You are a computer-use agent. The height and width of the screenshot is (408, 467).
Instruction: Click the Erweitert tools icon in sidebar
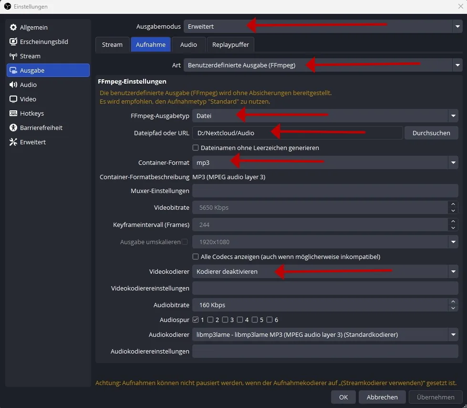[x=13, y=142]
